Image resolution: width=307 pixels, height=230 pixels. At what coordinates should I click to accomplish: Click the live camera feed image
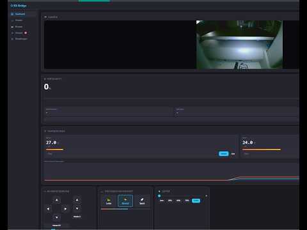tap(239, 45)
